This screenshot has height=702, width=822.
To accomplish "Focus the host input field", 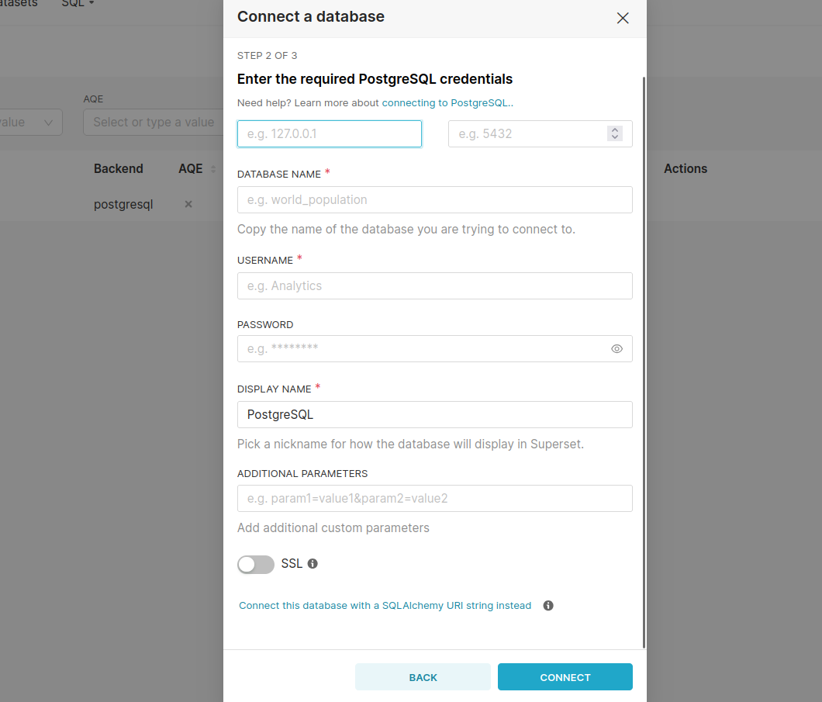I will (x=330, y=133).
